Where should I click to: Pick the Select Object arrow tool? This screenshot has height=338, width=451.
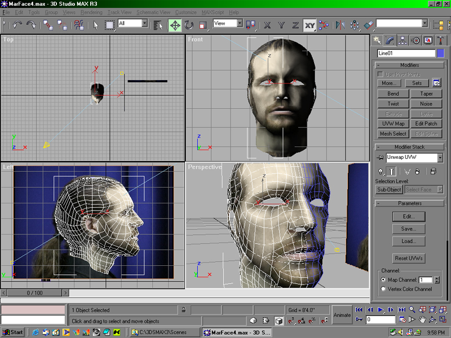pos(95,25)
